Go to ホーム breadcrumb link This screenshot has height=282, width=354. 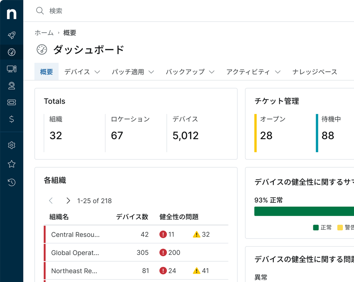44,33
